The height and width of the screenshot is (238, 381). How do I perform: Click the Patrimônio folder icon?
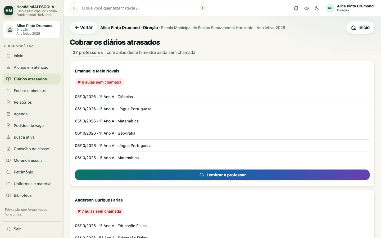pyautogui.click(x=8, y=172)
